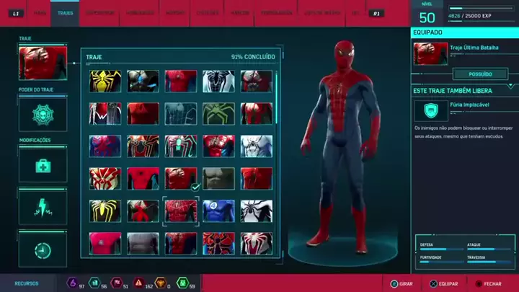This screenshot has width=519, height=292.
Task: Click the orange resource token icon showing 0
Action: click(161, 283)
